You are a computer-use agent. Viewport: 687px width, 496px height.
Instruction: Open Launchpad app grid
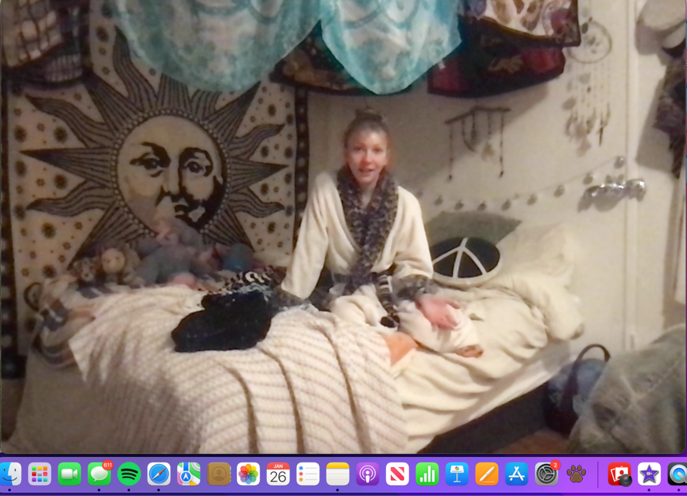(x=40, y=474)
